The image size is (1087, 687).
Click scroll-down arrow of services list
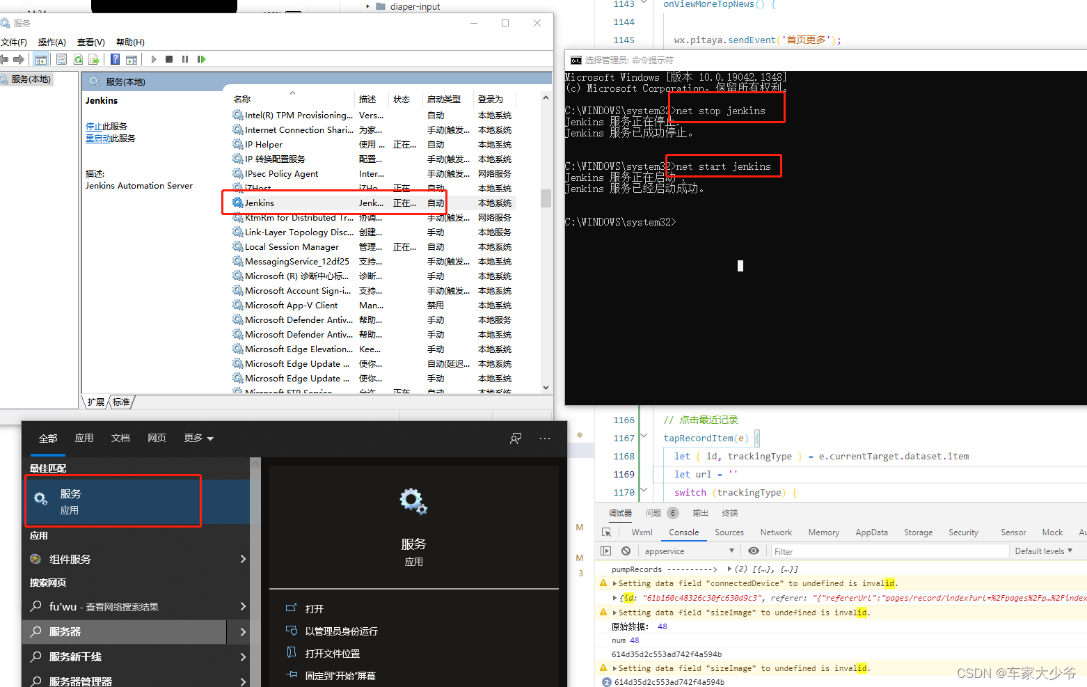click(x=546, y=388)
